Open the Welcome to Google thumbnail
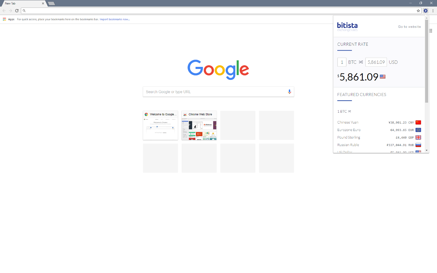 pyautogui.click(x=160, y=125)
